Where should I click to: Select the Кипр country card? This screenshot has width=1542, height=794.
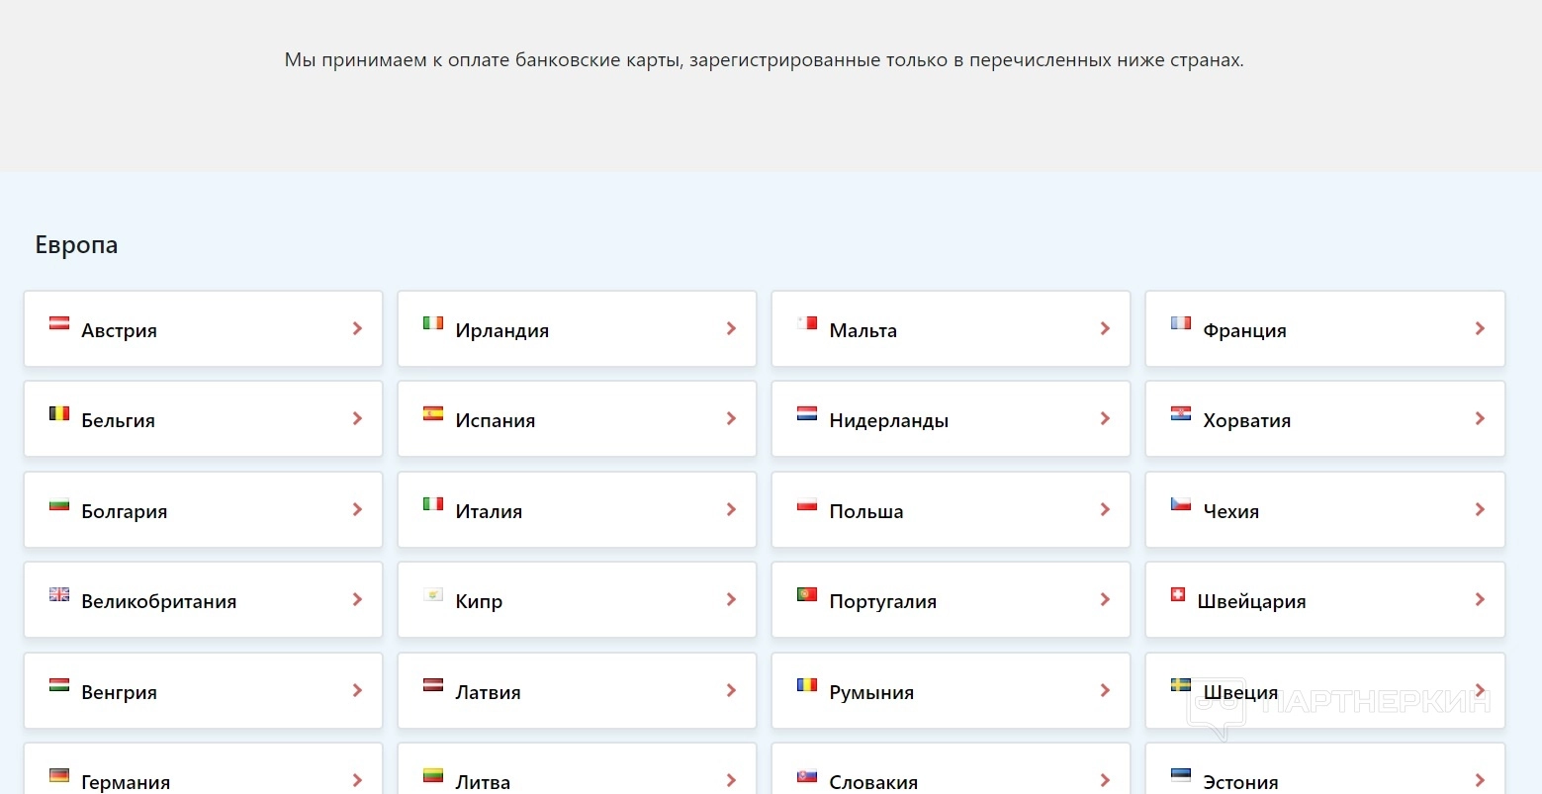coord(577,600)
